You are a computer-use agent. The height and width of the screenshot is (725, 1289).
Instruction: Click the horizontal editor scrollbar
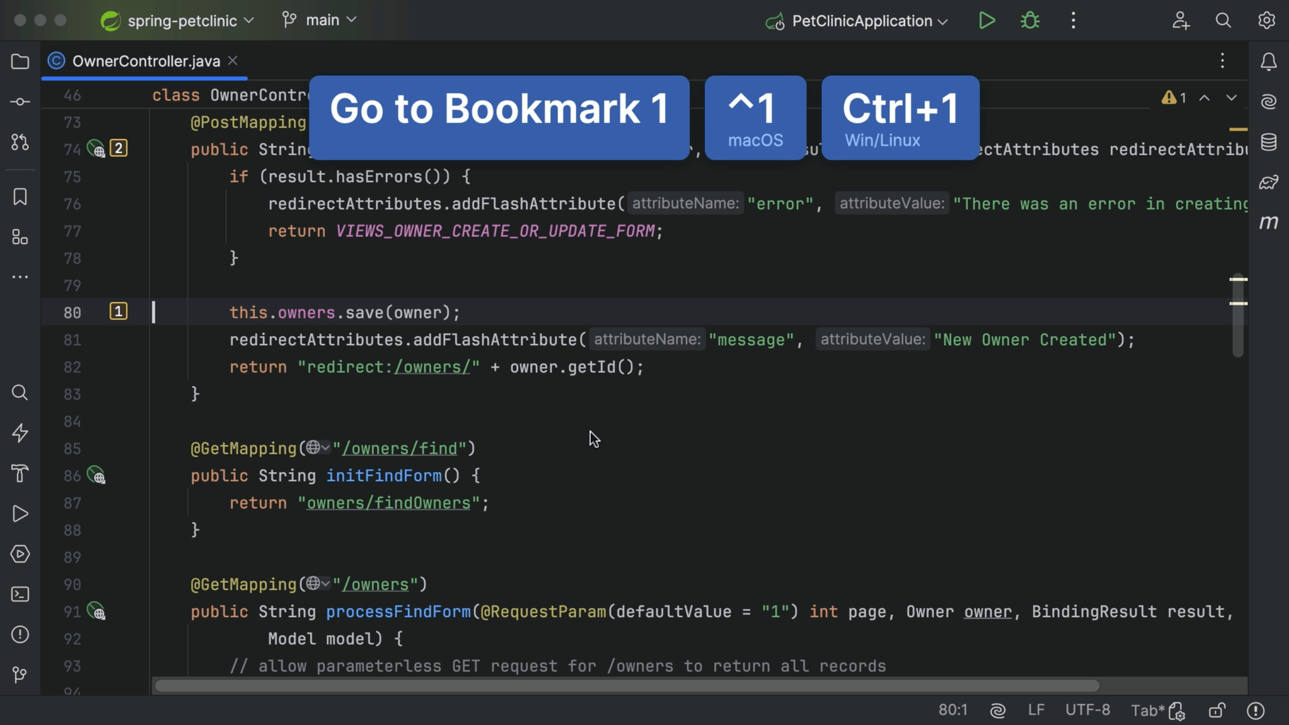[x=627, y=686]
